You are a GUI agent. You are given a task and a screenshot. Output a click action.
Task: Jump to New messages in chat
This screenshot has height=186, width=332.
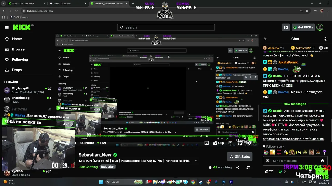[295, 104]
